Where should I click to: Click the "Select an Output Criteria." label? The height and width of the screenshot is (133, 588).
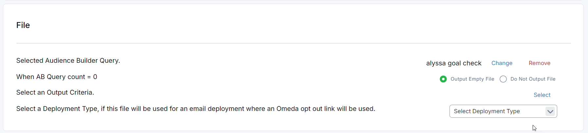pos(55,93)
